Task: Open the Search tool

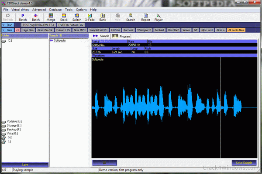Action: (x=131, y=17)
